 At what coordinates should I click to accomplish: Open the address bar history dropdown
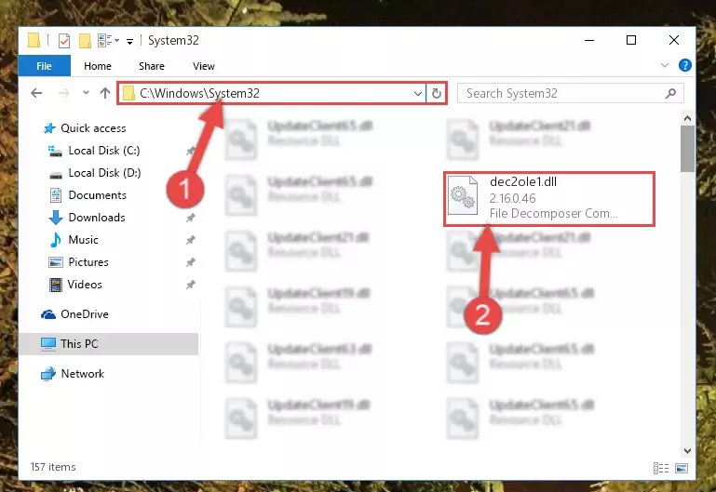point(417,94)
